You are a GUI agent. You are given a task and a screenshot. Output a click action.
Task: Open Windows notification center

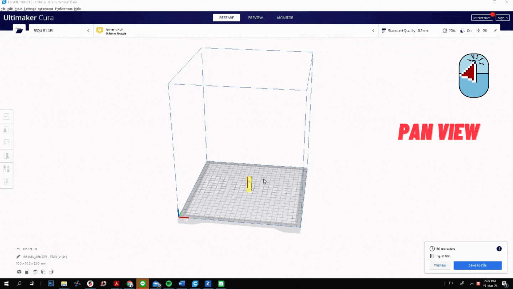[505, 284]
